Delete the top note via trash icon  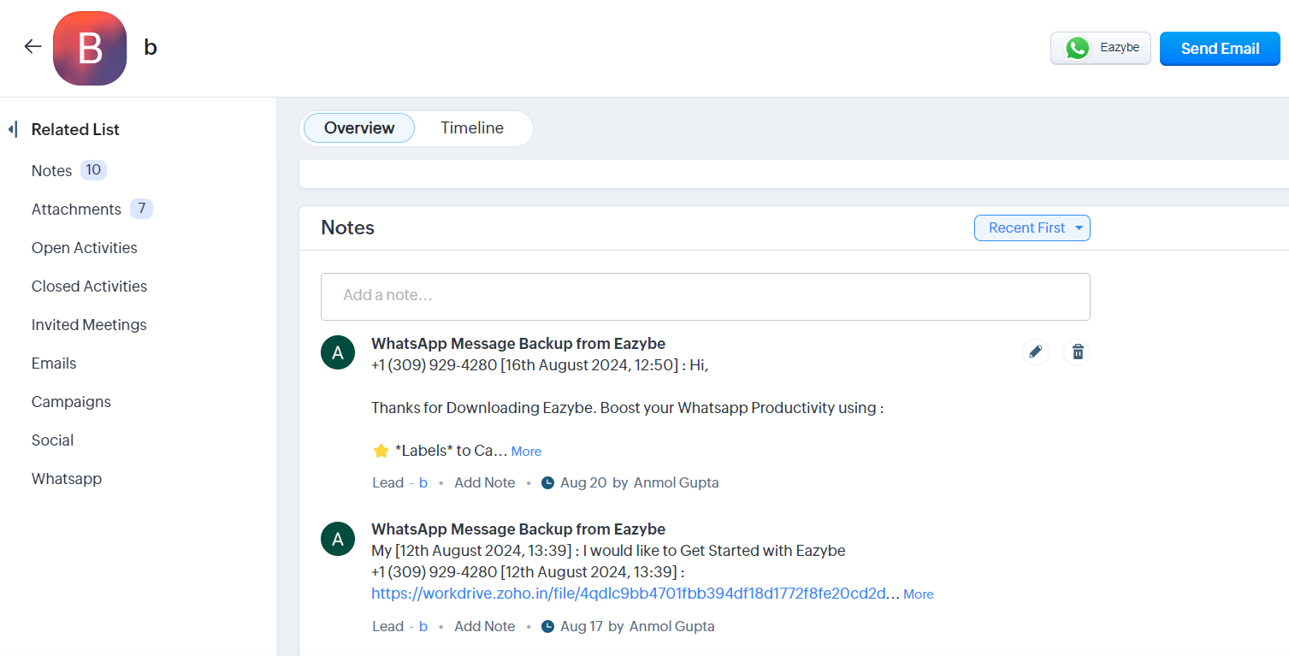point(1077,352)
